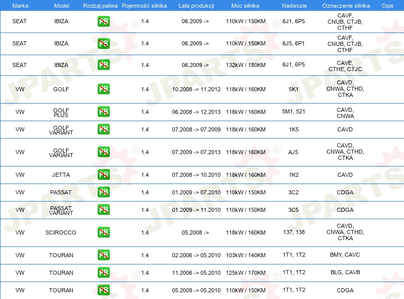
Task: Select production years '02.2006 -> 05.2010'
Action: [x=196, y=255]
